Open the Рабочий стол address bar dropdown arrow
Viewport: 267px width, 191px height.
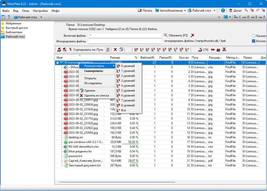[41, 17]
